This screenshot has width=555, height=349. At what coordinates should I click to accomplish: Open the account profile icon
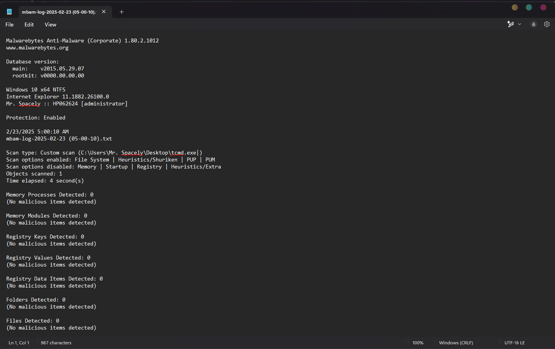534,24
